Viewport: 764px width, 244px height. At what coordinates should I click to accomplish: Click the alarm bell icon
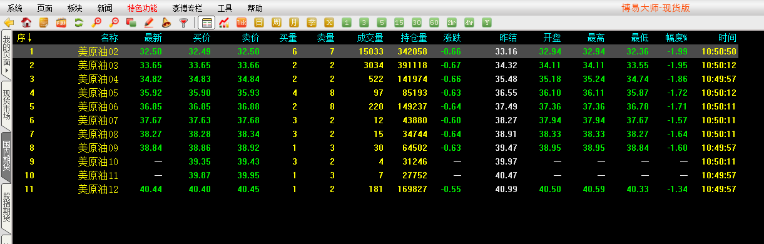tap(166, 23)
